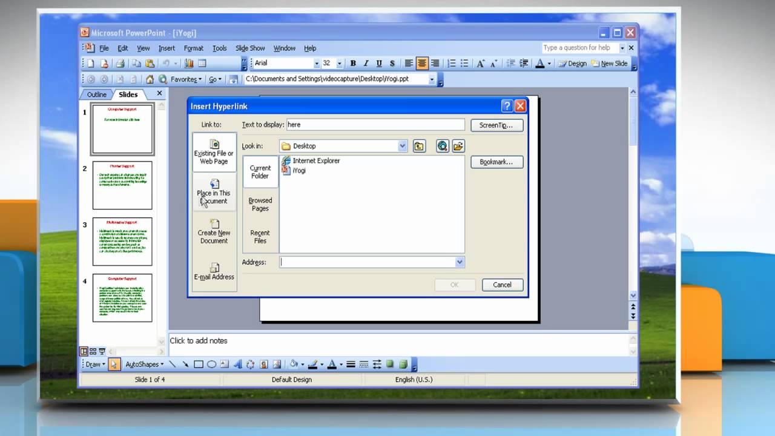Screen dimensions: 775x436
Task: Open the Go dropdown menu
Action: pos(215,79)
